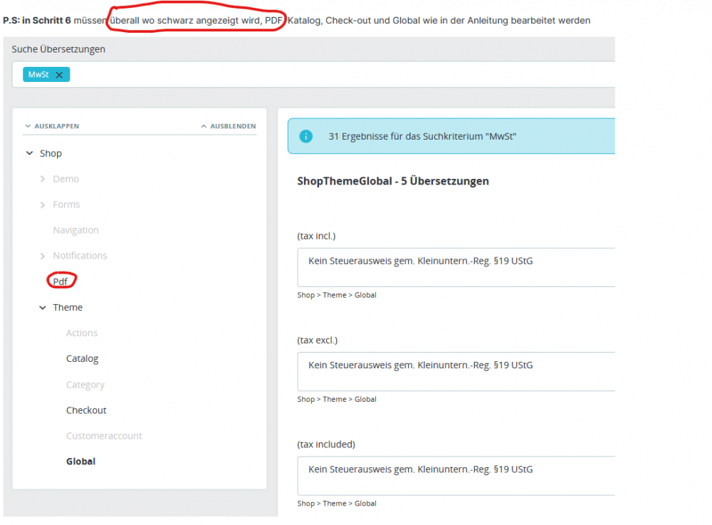Click the chevron icon beside AUSKLAPPEN
712x525 pixels.
[x=28, y=125]
